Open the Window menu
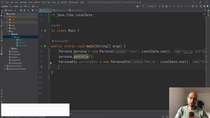 (x=64, y=2)
